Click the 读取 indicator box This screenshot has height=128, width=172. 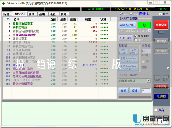point(157,77)
